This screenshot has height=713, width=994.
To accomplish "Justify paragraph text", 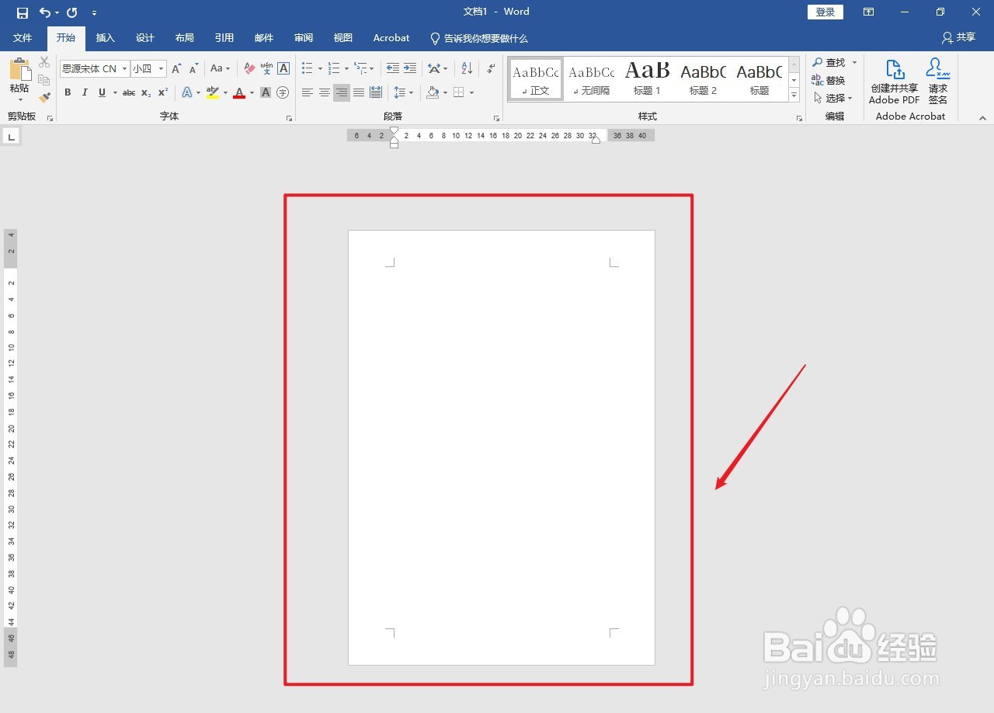I will 359,92.
